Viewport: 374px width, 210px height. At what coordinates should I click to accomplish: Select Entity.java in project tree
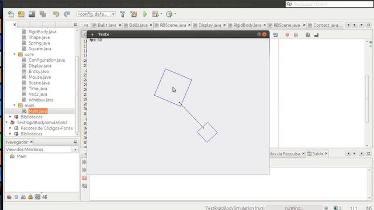click(39, 71)
